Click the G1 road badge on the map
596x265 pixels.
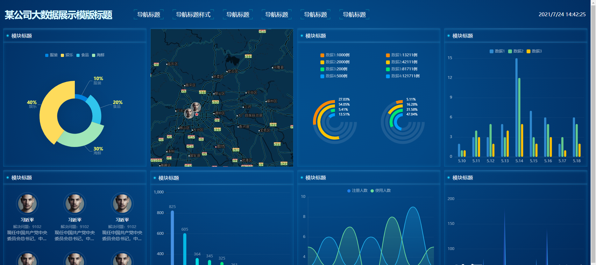click(217, 120)
